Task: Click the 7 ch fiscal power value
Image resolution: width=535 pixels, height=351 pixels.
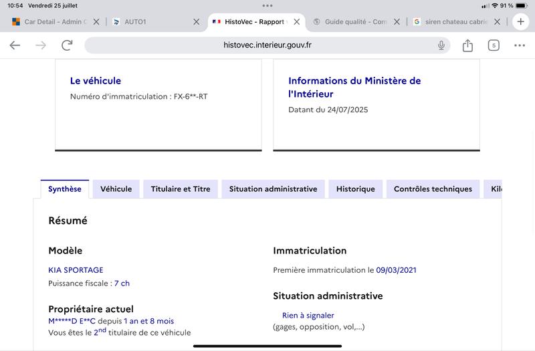Action: click(x=122, y=283)
